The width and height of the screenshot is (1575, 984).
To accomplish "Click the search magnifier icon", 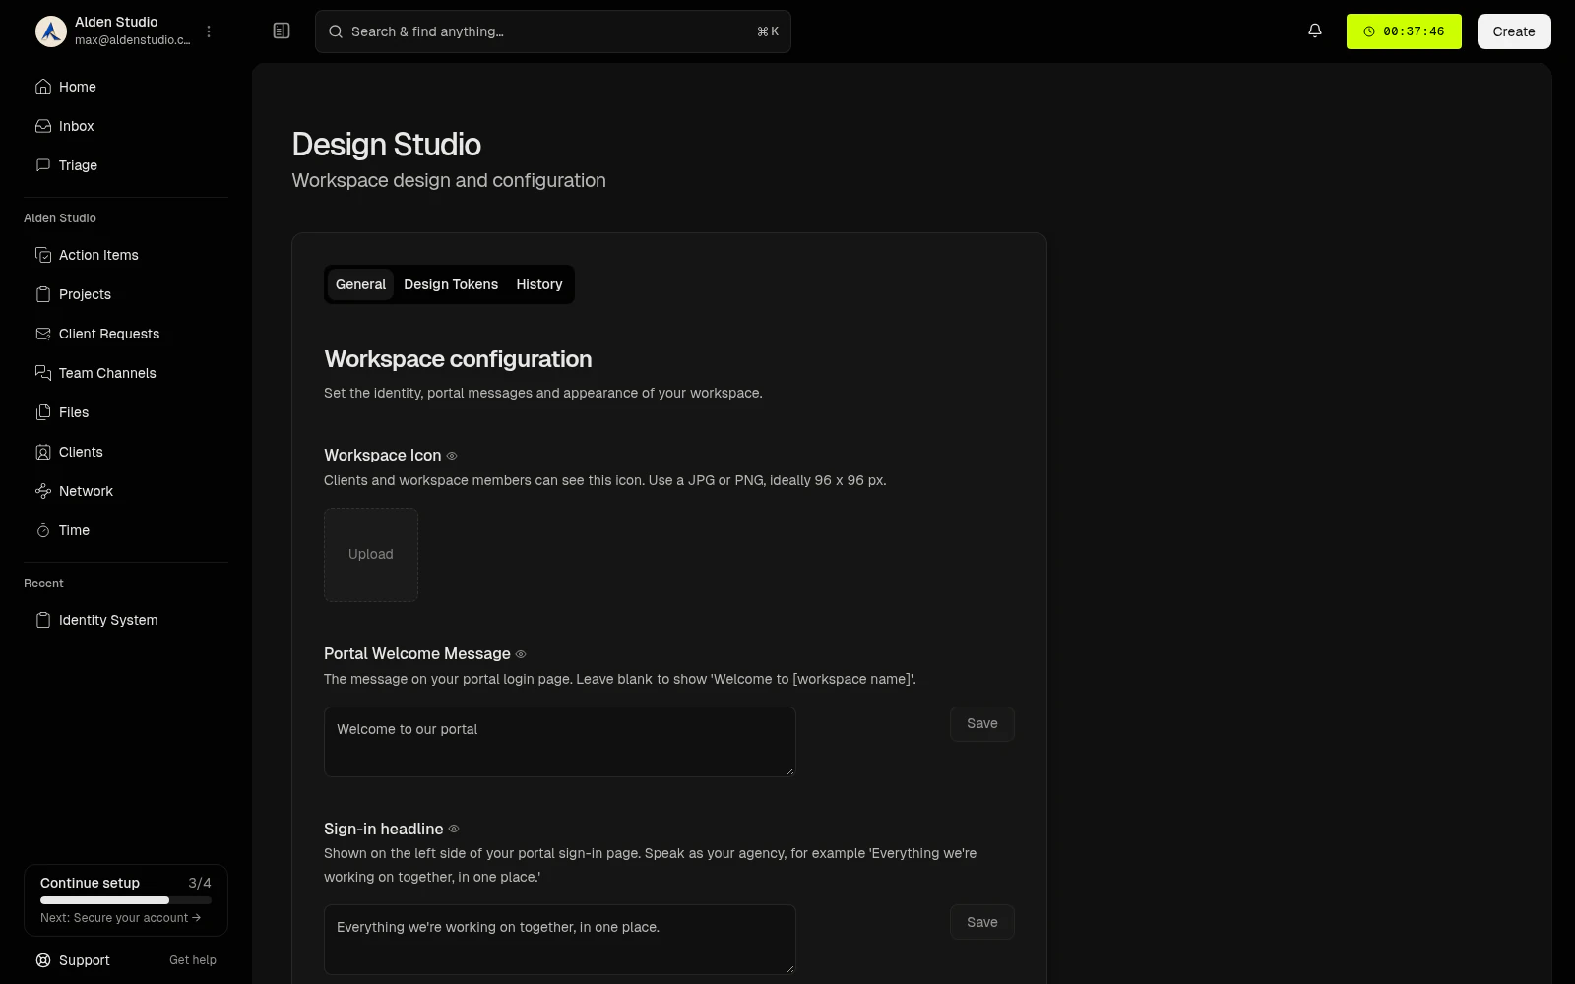I will 336,31.
